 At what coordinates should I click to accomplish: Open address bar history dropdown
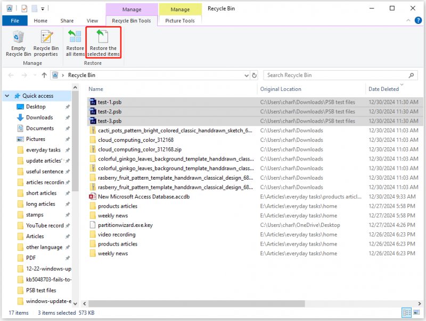[247, 75]
